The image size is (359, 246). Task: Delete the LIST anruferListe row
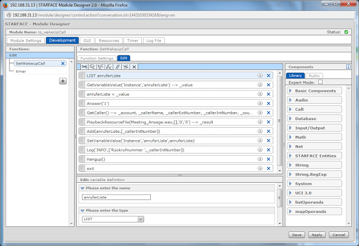[269, 75]
